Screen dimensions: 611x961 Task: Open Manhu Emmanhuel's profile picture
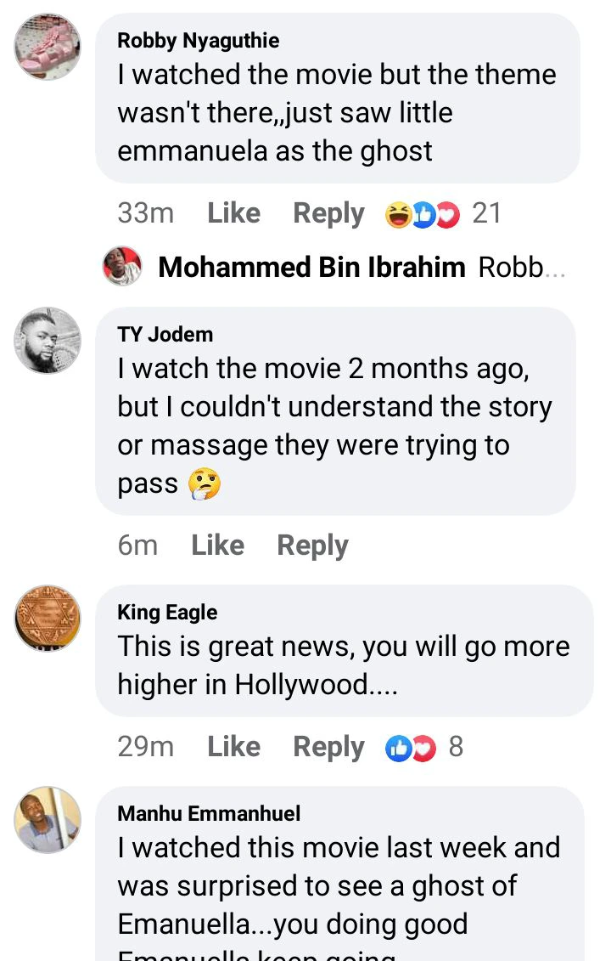pos(48,819)
